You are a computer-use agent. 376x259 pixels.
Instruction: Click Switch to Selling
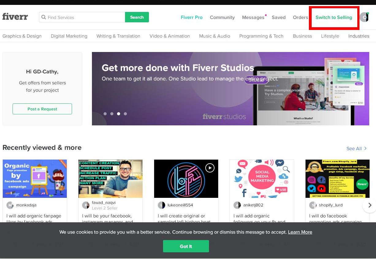[334, 17]
